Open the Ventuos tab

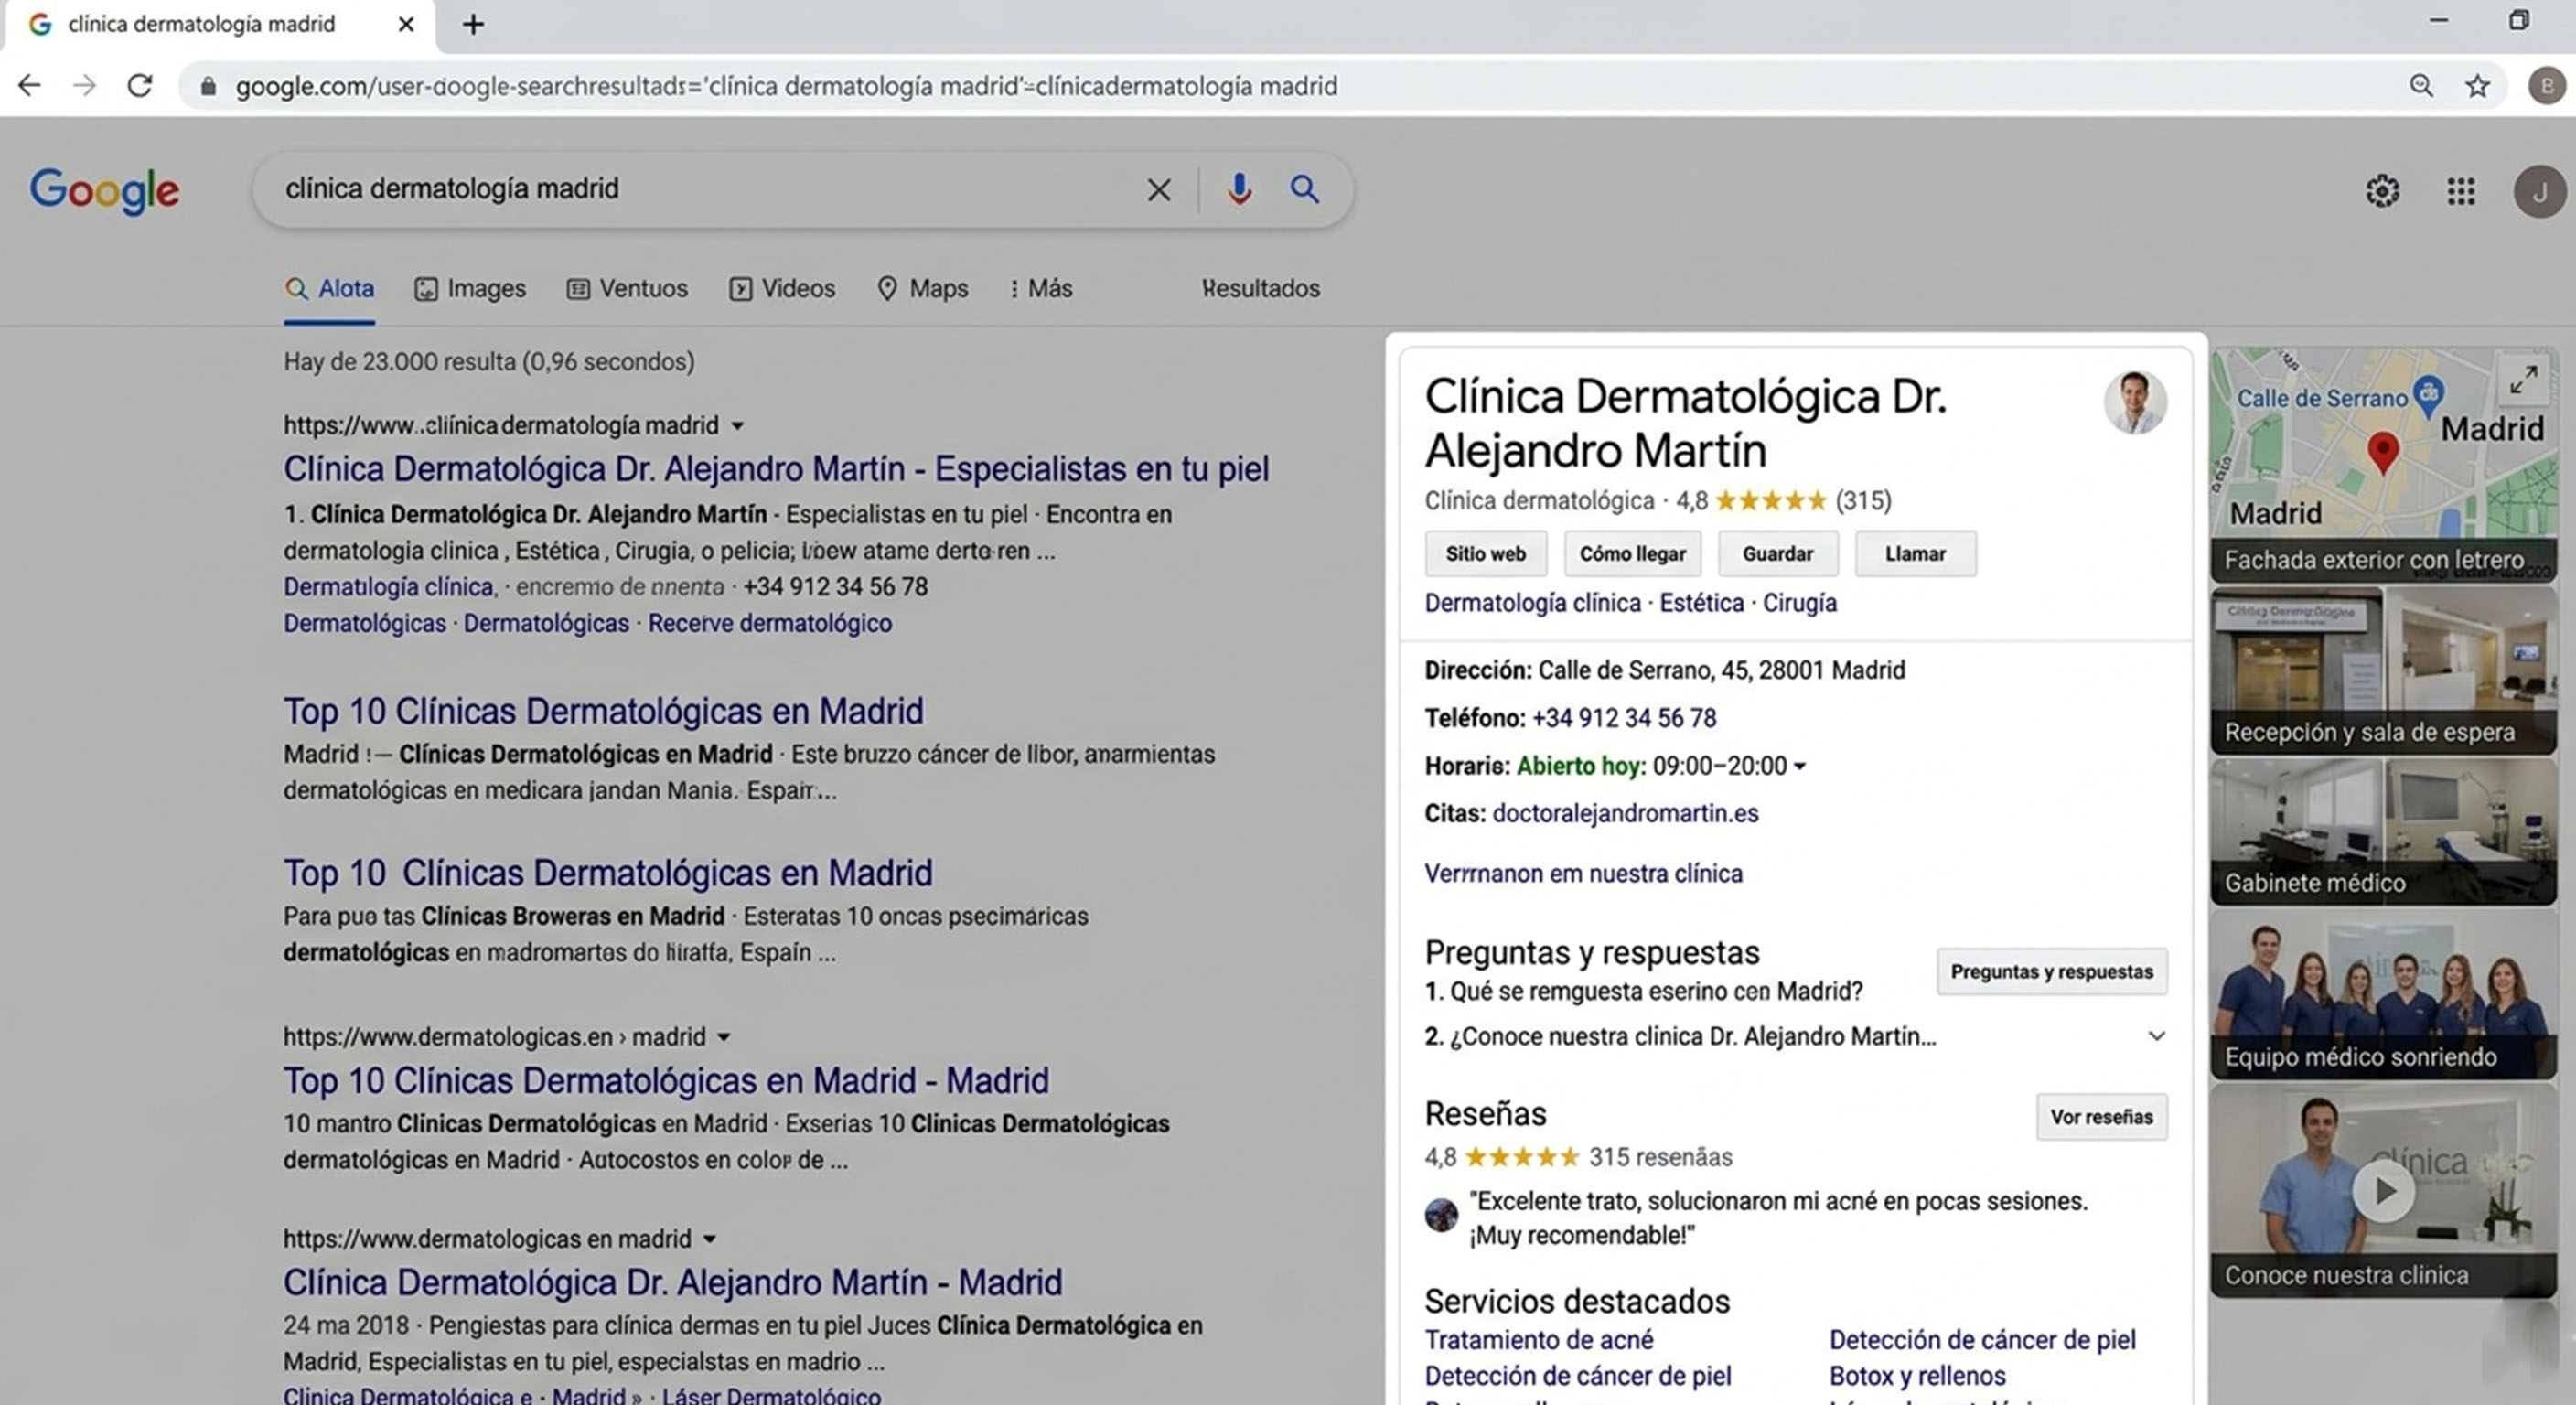click(x=627, y=289)
